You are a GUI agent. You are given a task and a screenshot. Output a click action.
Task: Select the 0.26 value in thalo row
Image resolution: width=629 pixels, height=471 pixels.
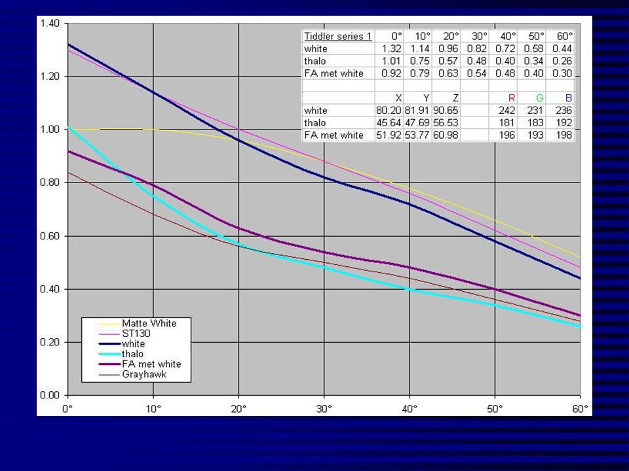click(x=562, y=61)
